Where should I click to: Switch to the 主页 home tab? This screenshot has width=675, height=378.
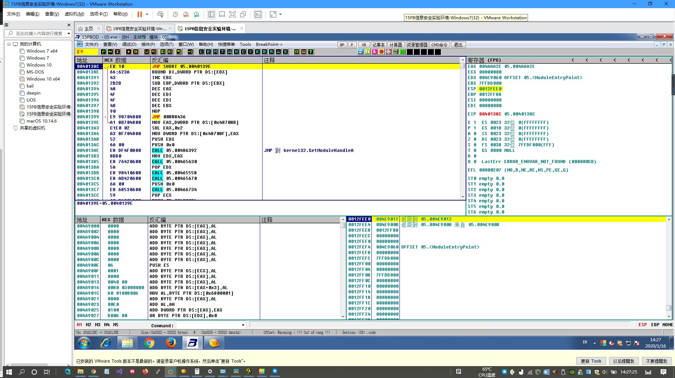pyautogui.click(x=89, y=29)
